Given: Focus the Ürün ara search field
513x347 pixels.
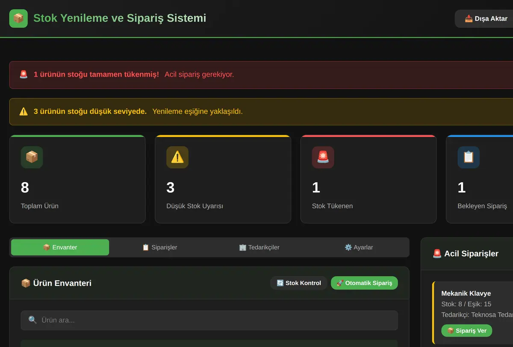Looking at the screenshot, I should [209, 320].
